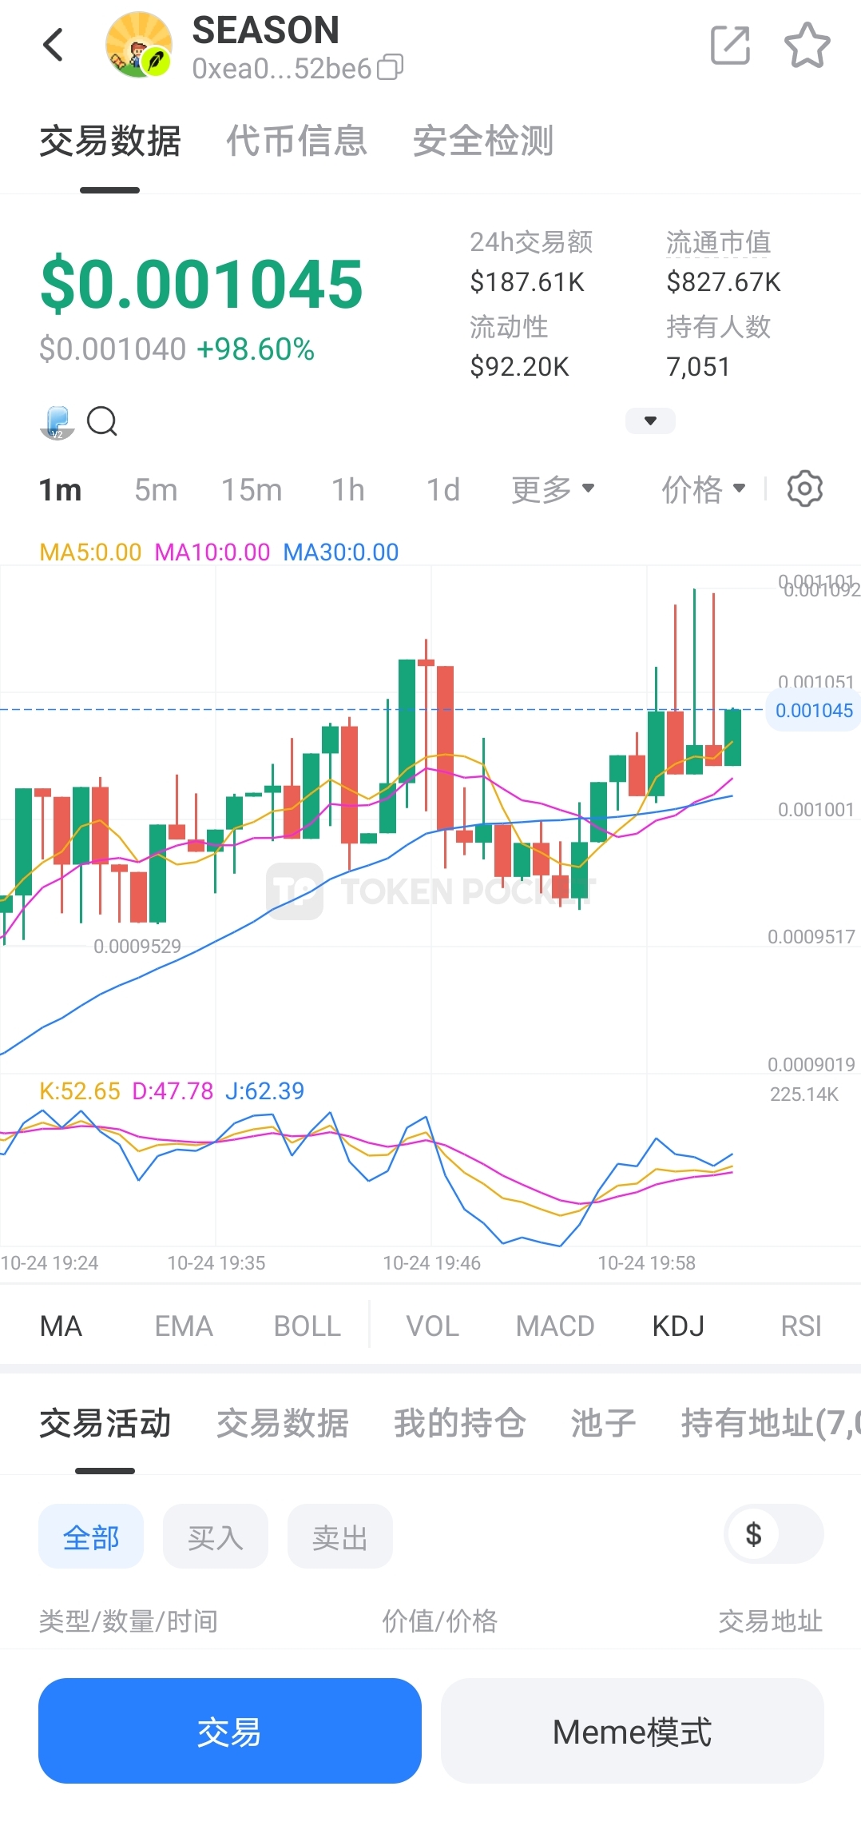This screenshot has width=861, height=1822.
Task: Enable the BOLL indicator
Action: [307, 1326]
